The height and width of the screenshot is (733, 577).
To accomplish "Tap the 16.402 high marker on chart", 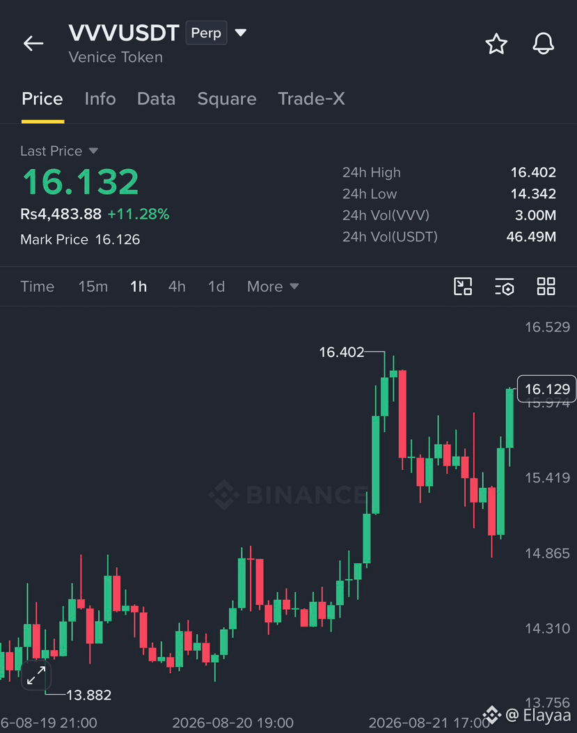I will click(341, 352).
